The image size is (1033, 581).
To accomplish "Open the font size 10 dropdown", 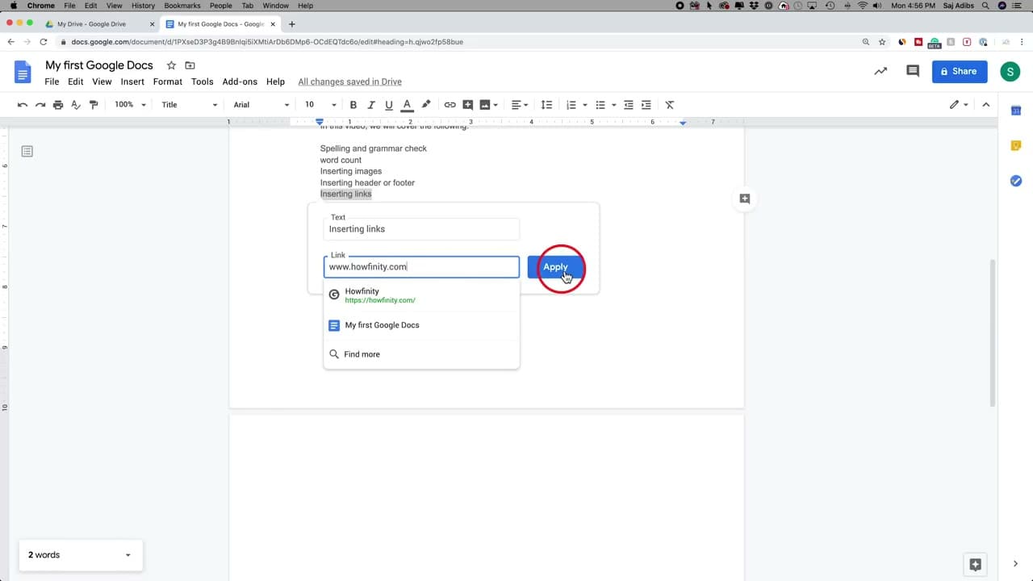I will pos(320,105).
